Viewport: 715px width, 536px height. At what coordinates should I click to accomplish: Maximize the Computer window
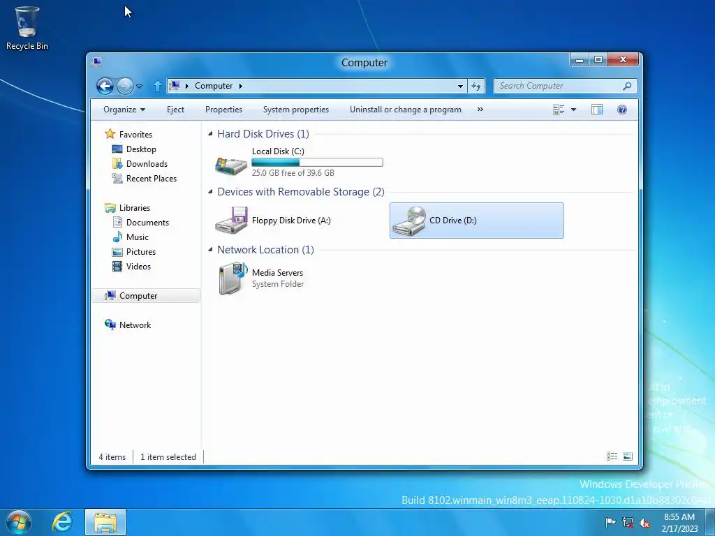[x=598, y=60]
